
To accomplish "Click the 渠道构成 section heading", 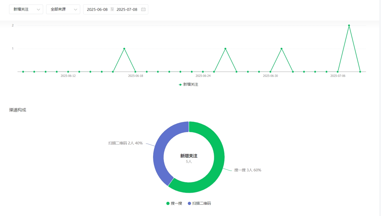I will point(18,110).
